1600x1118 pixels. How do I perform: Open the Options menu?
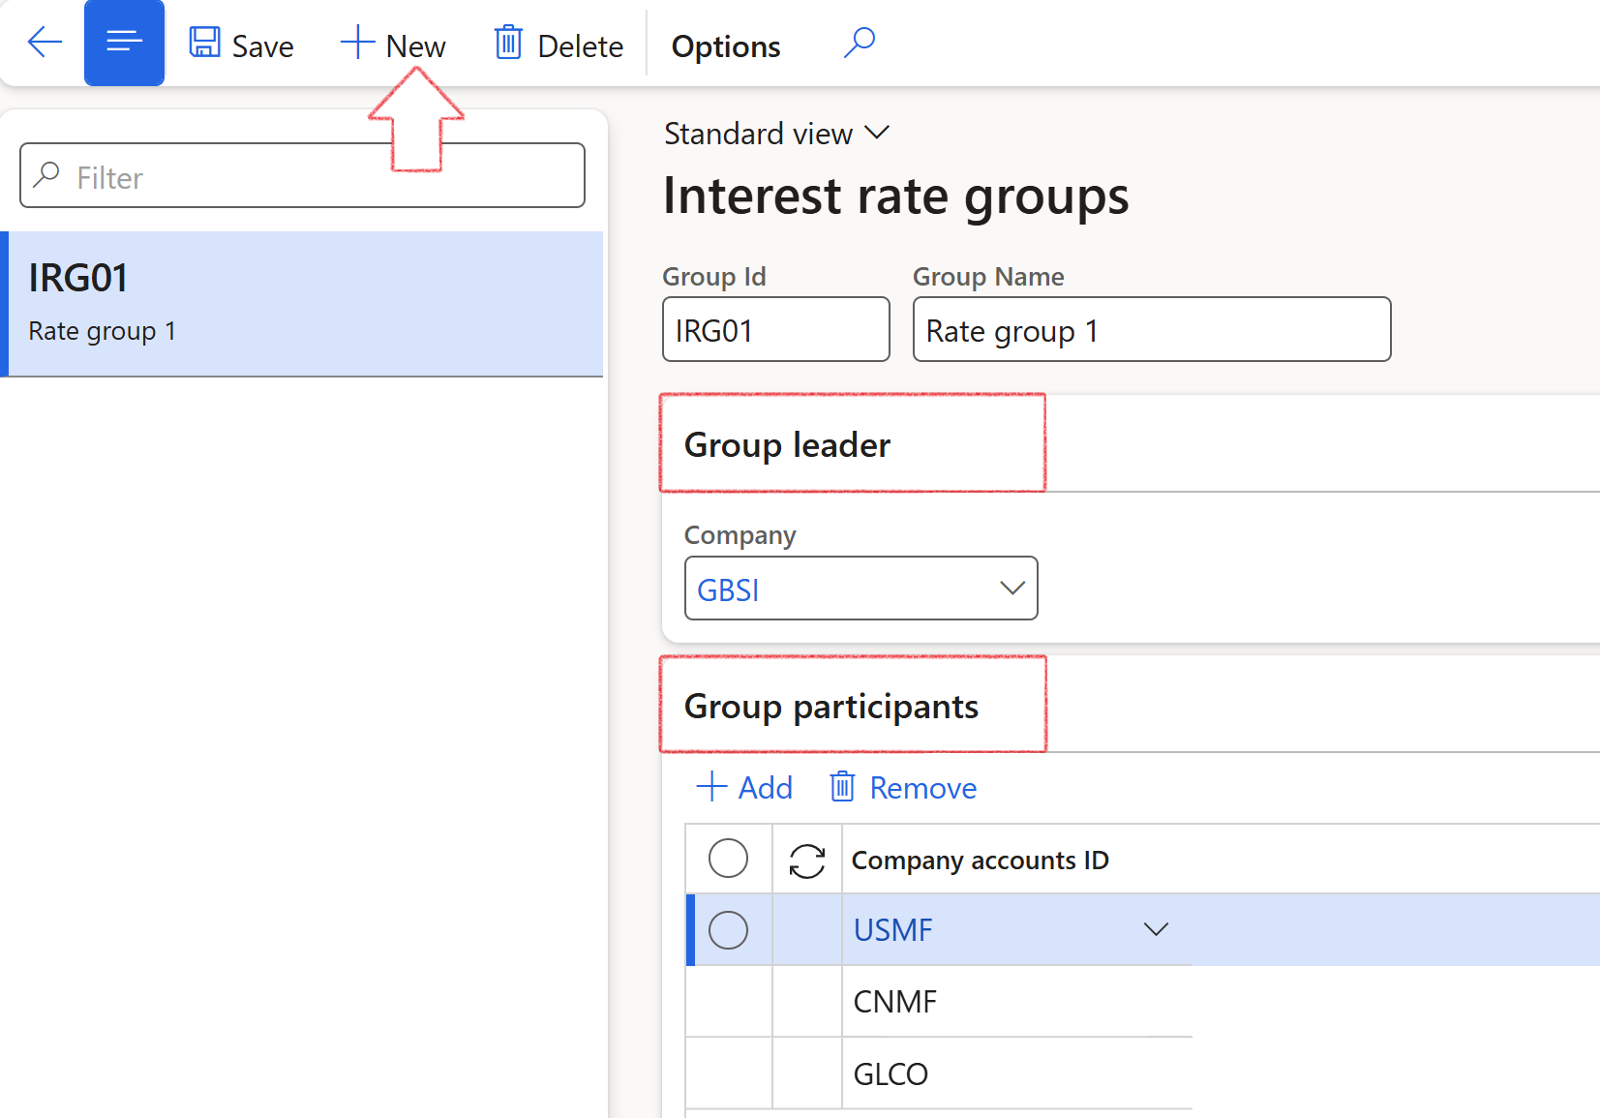[x=724, y=45]
